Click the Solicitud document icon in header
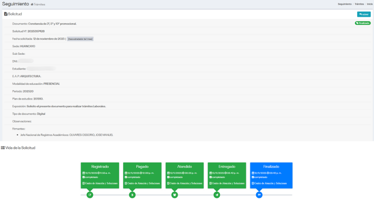Screen dimensions: 374x207 tap(5, 14)
